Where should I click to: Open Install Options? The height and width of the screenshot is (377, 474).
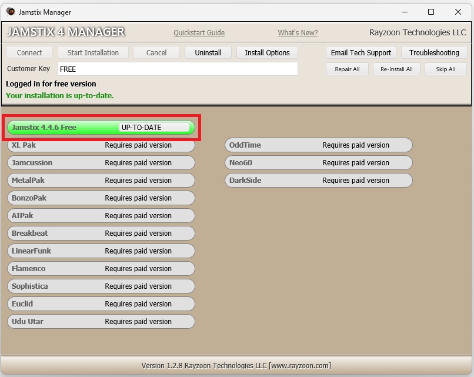coord(267,53)
